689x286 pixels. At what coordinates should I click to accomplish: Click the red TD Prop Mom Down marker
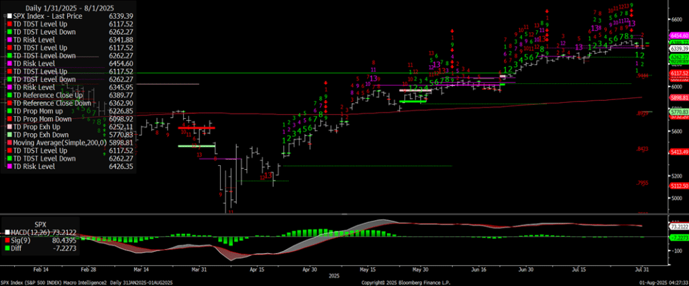8,120
